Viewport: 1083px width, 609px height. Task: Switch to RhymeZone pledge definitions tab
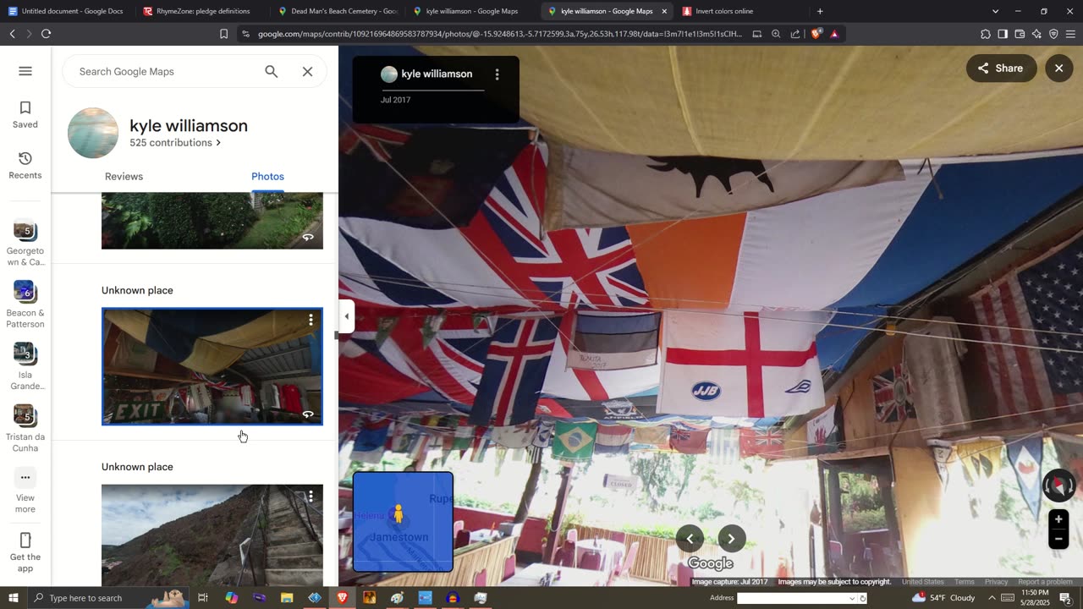203,11
